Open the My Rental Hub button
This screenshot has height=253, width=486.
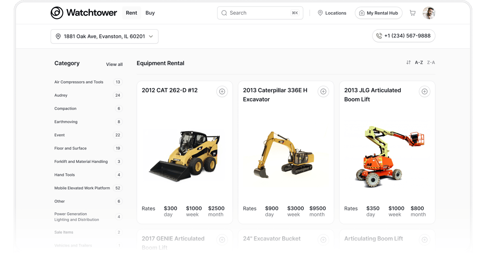pos(379,13)
